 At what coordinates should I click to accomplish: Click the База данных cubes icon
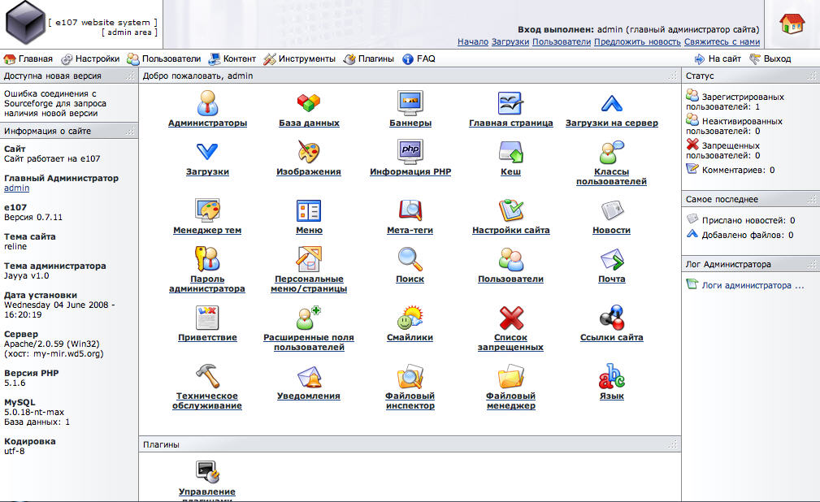(308, 103)
